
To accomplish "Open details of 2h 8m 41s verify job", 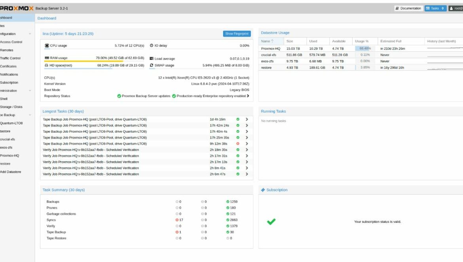I will coord(247,168).
